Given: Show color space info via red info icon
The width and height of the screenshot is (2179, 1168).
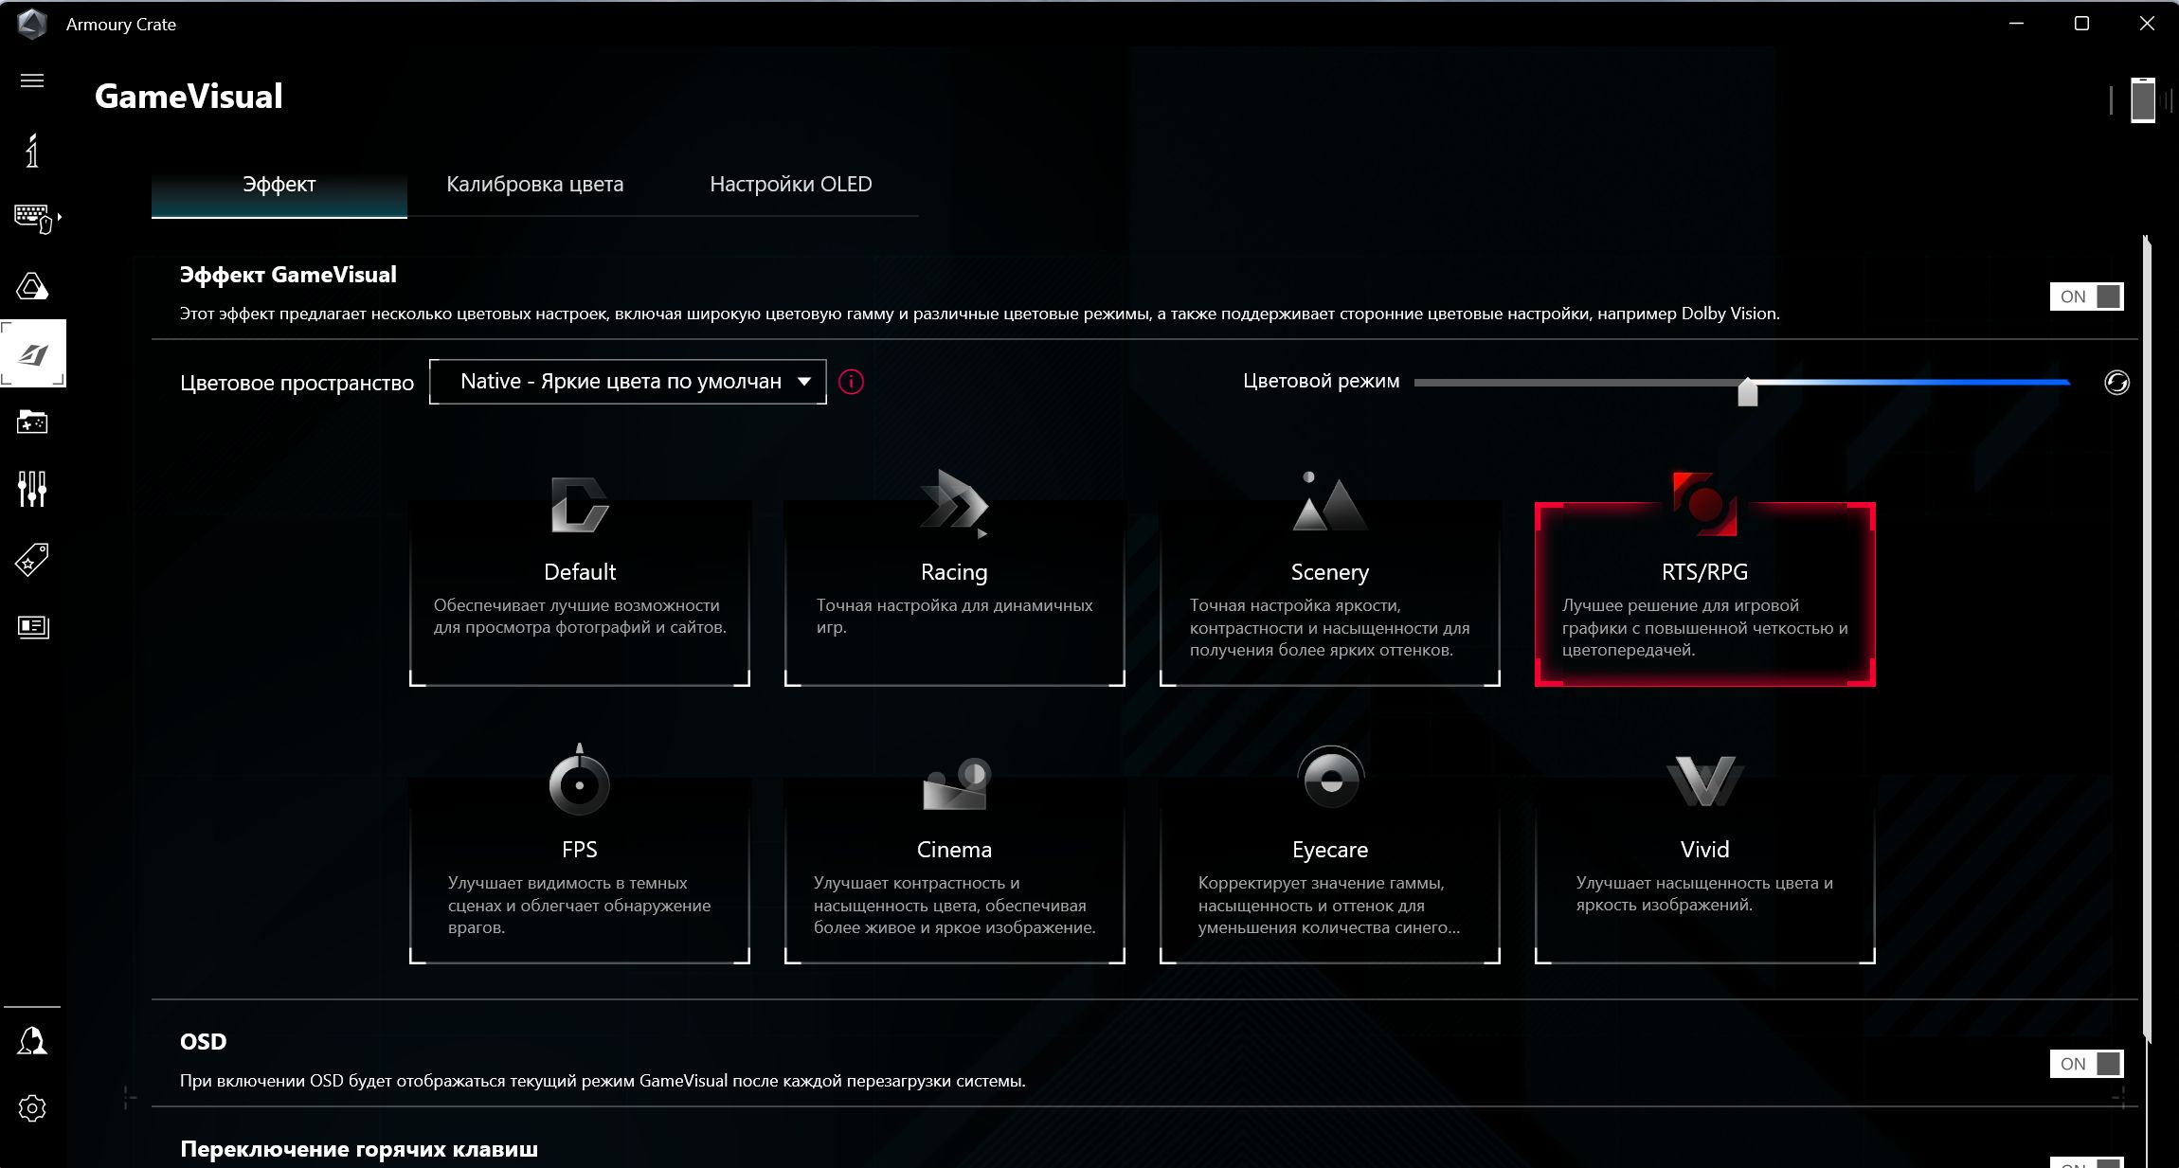Looking at the screenshot, I should pos(851,382).
